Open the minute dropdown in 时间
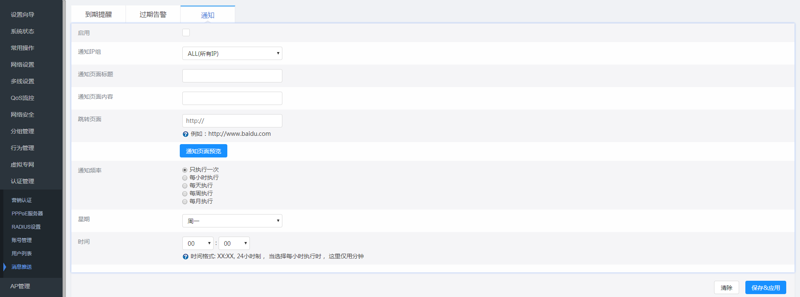This screenshot has width=800, height=297. tap(234, 243)
